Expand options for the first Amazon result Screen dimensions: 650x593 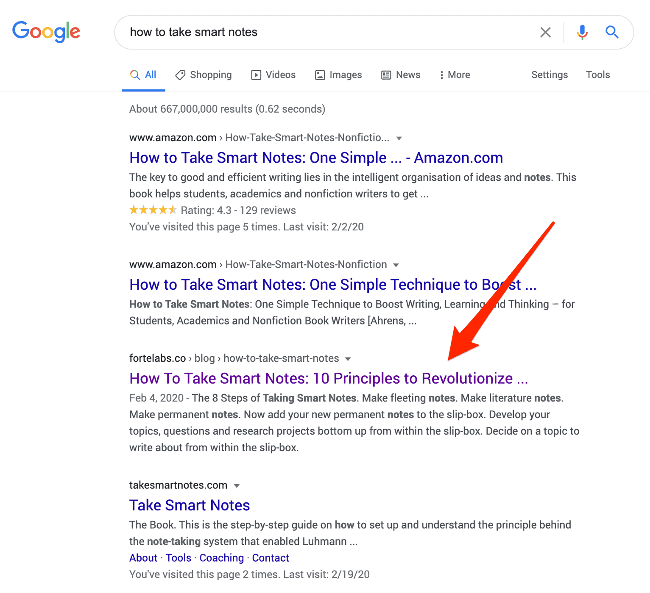click(x=399, y=138)
